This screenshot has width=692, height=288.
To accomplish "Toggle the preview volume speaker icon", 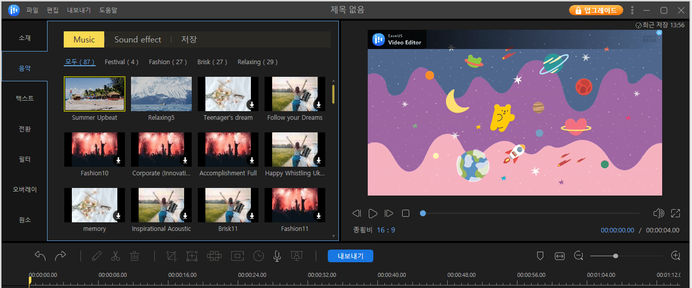I will [658, 213].
